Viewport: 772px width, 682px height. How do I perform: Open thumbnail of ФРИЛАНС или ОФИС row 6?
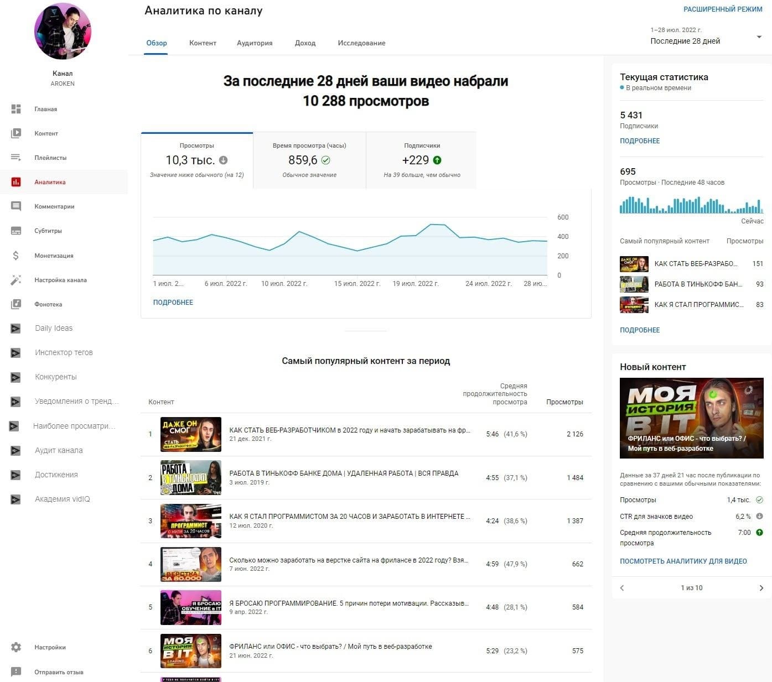click(x=191, y=651)
